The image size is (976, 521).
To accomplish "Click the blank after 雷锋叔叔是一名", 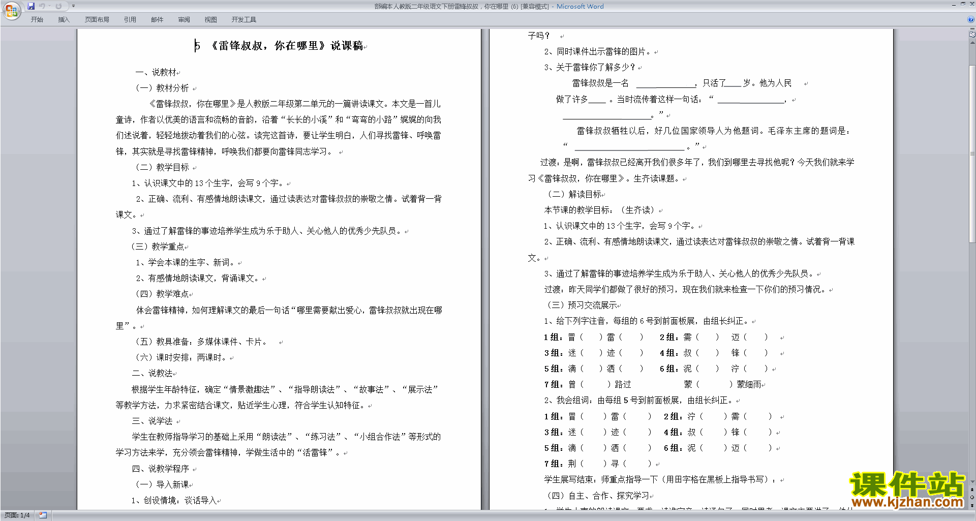I will coord(666,84).
